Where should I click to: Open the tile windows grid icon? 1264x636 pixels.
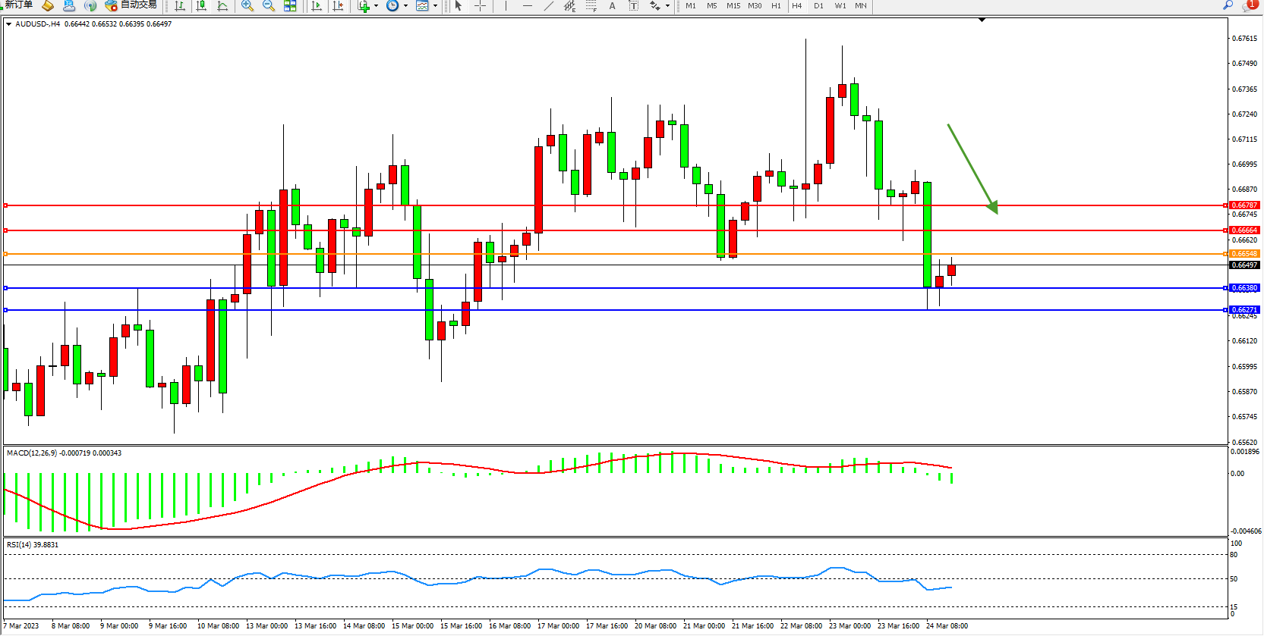point(290,6)
